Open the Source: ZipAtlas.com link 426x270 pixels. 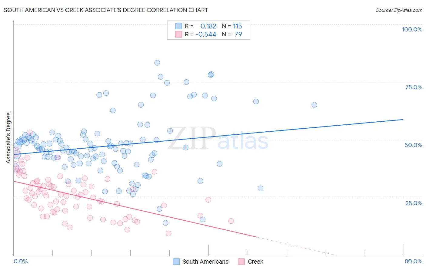[399, 10]
